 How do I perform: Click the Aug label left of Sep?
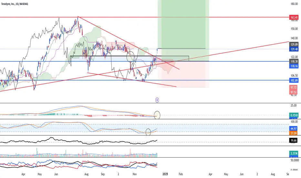coord(86,174)
